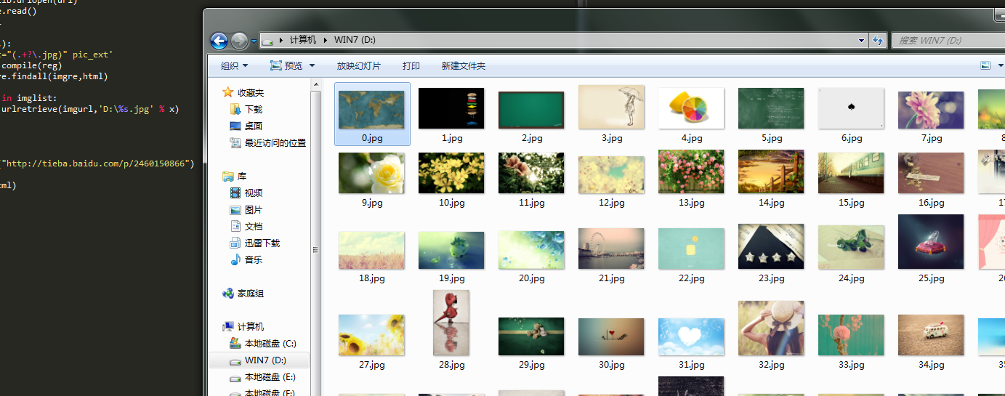Screen dimensions: 1005x396
Task: Click the drive icon in address bar
Action: tap(267, 41)
